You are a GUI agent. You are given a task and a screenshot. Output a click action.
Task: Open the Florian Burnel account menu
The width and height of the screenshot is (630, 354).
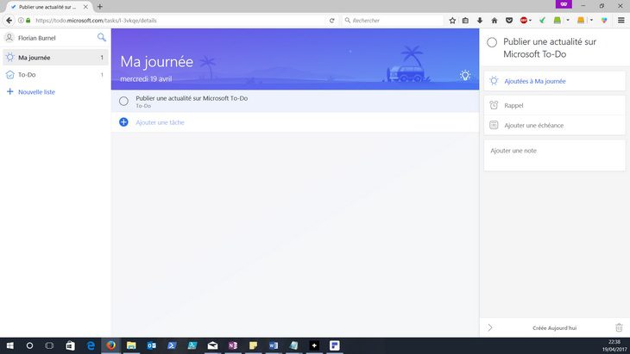pyautogui.click(x=30, y=38)
